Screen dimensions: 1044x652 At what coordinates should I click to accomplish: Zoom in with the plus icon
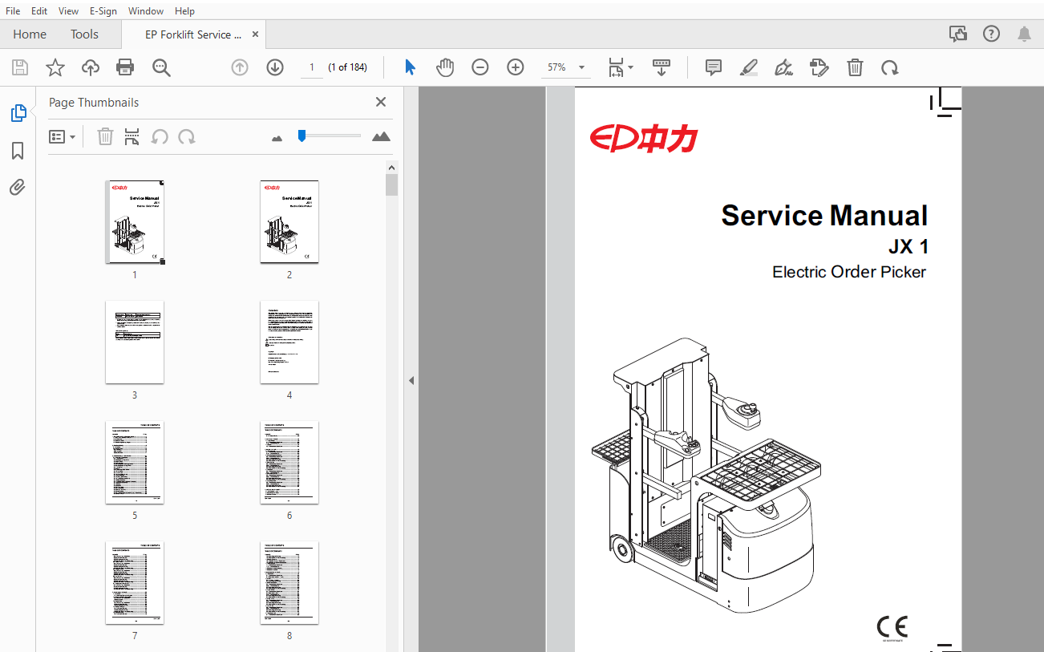point(516,67)
